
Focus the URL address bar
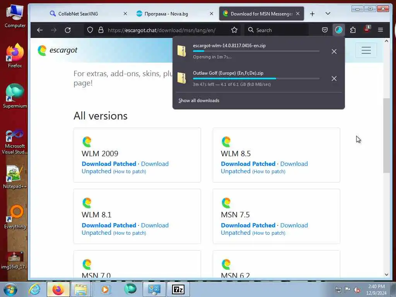[162, 30]
